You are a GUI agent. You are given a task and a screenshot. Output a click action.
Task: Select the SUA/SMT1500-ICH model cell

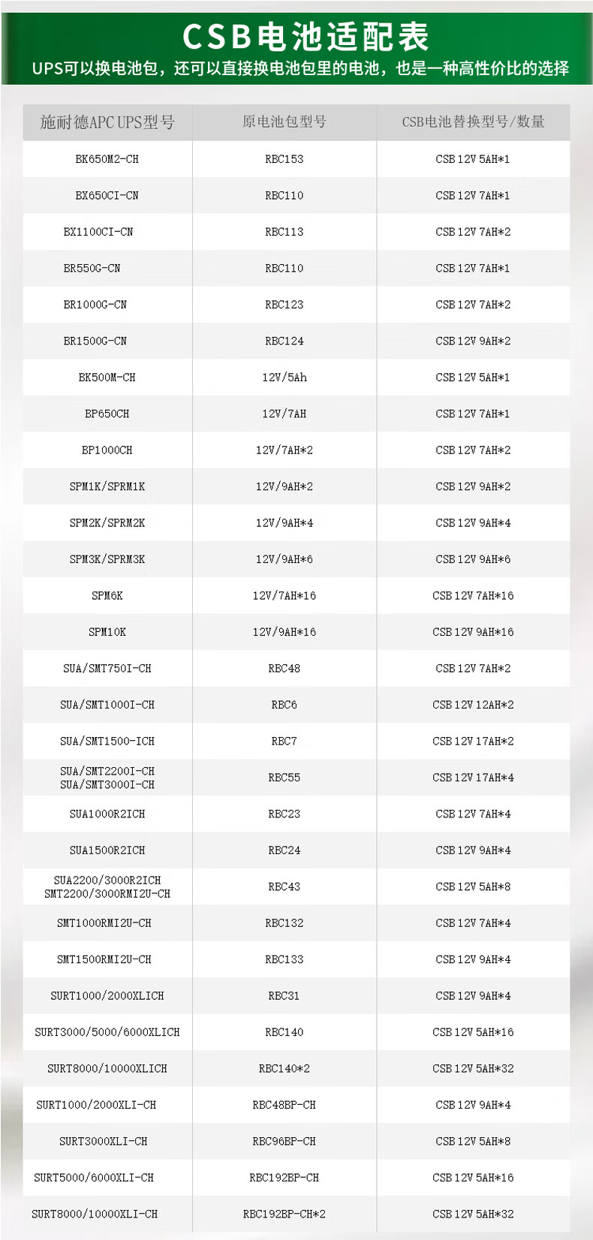pyautogui.click(x=107, y=741)
